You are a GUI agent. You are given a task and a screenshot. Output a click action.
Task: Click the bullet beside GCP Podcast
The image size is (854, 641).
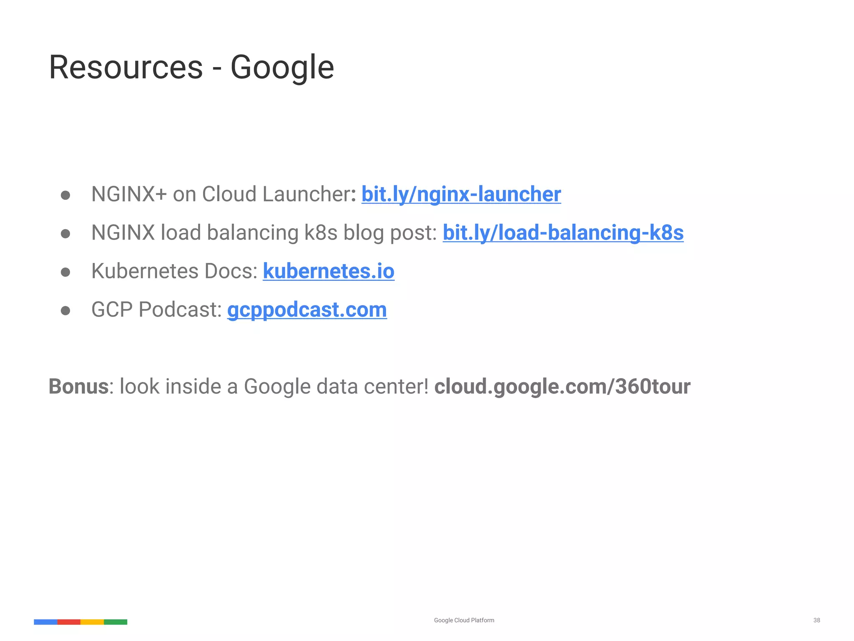[65, 310]
